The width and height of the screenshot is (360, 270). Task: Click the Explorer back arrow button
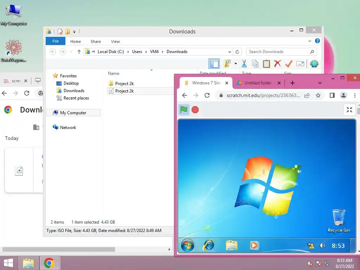click(53, 52)
